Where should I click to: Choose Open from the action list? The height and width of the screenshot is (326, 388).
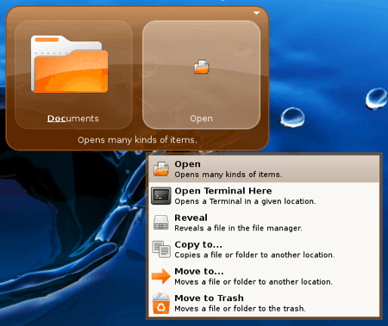(x=264, y=169)
